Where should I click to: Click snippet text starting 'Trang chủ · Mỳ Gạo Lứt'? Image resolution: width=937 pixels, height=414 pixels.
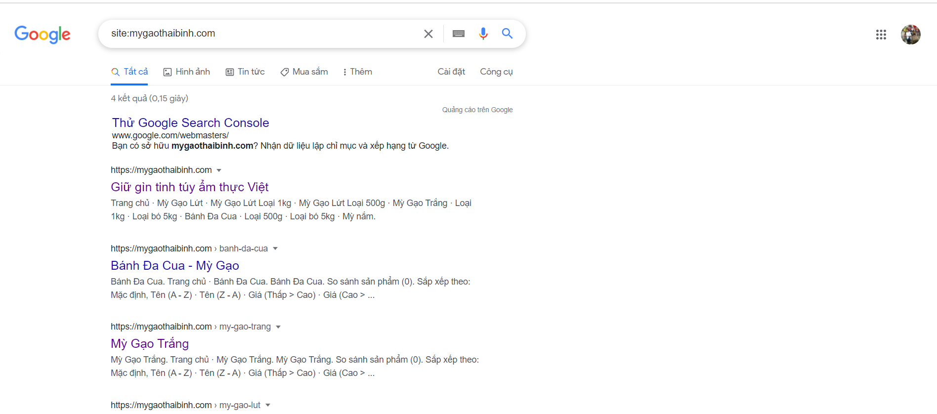(x=291, y=210)
